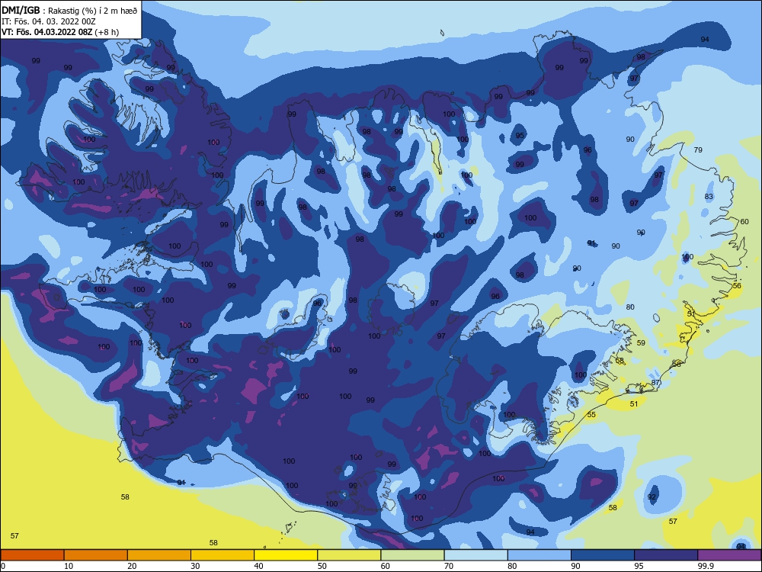Screen dimensions: 762x572
Task: Click the 'VT: Fös. 04.03.2022 08Z (+8 h)' line
Action: (60, 32)
